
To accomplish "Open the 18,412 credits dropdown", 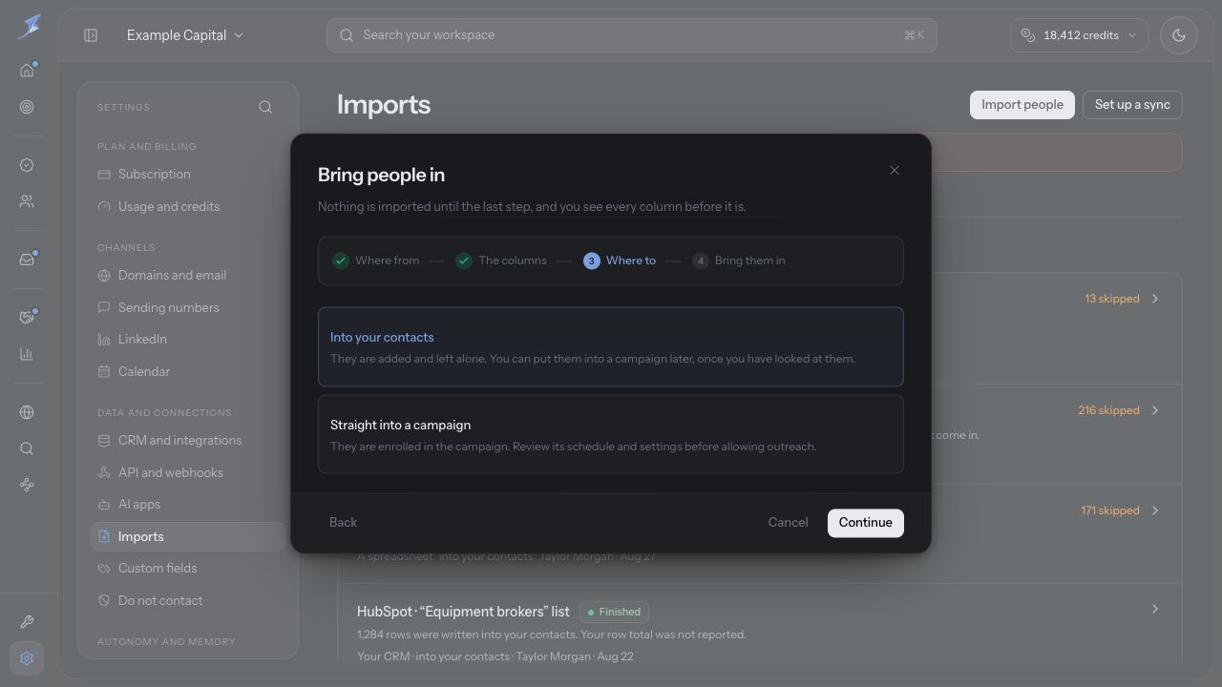I will [1079, 35].
